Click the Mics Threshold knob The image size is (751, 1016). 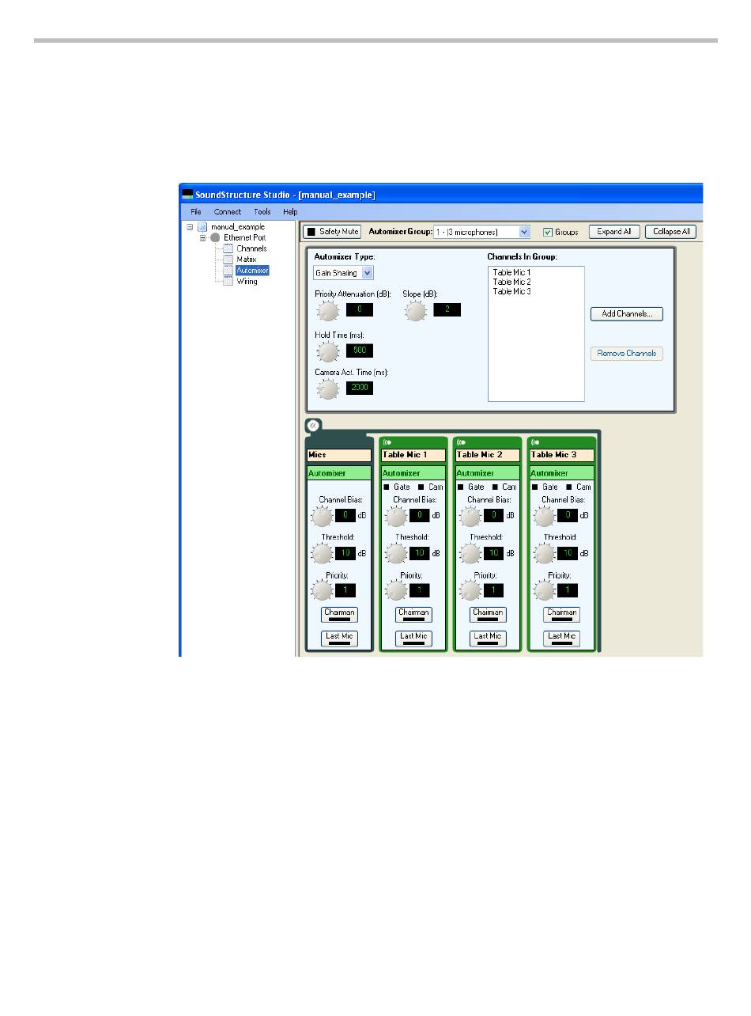click(322, 555)
